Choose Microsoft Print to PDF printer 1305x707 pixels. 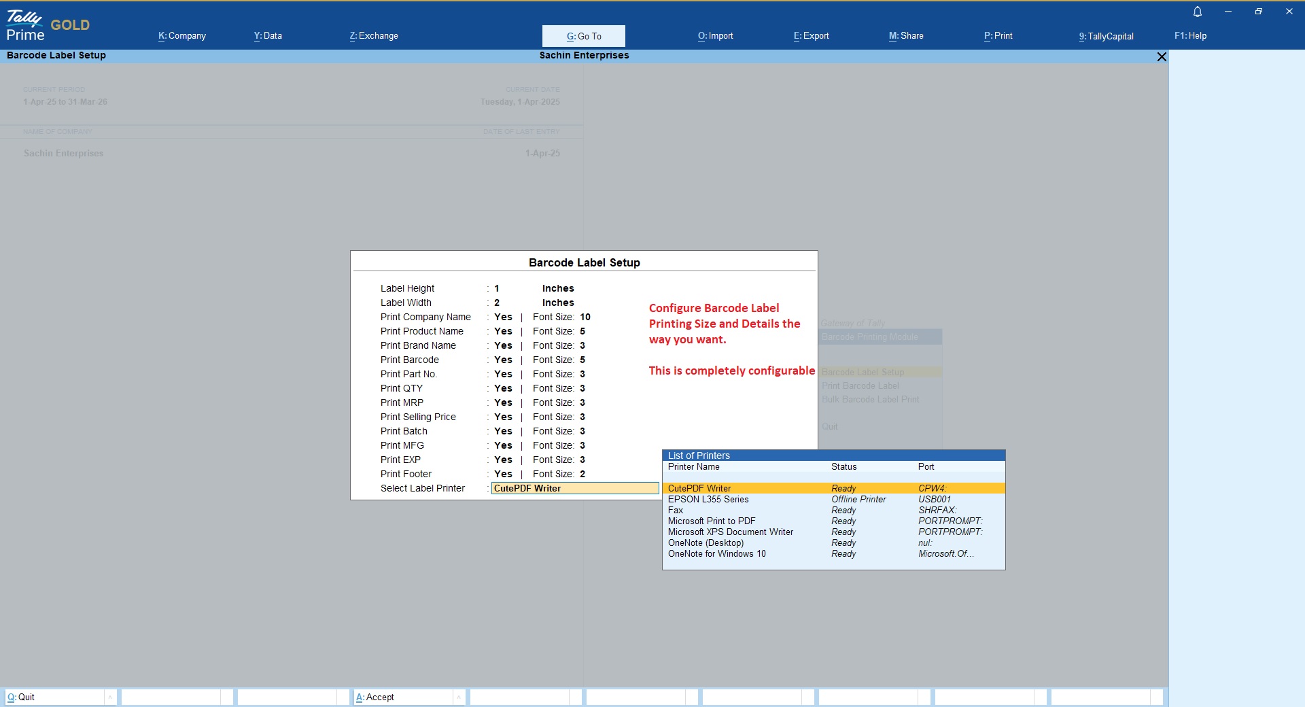(712, 521)
